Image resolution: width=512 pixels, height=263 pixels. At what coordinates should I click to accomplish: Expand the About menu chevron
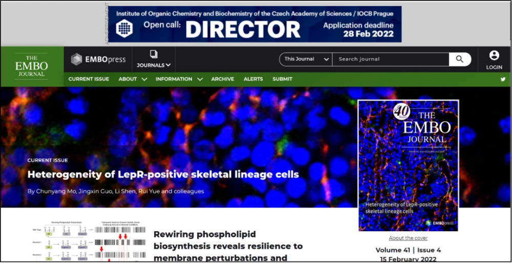point(144,79)
